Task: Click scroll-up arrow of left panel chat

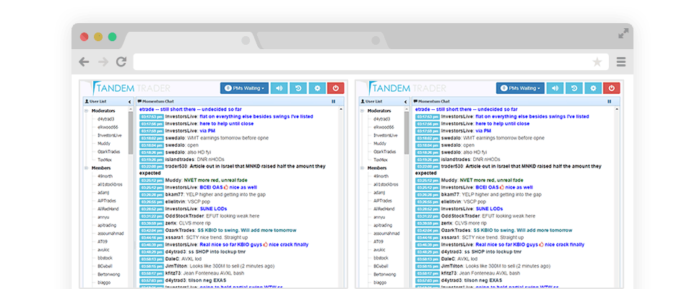Action: [342, 109]
